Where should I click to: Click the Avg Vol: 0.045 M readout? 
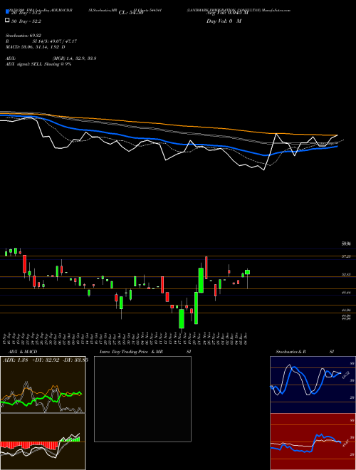[x=227, y=13]
